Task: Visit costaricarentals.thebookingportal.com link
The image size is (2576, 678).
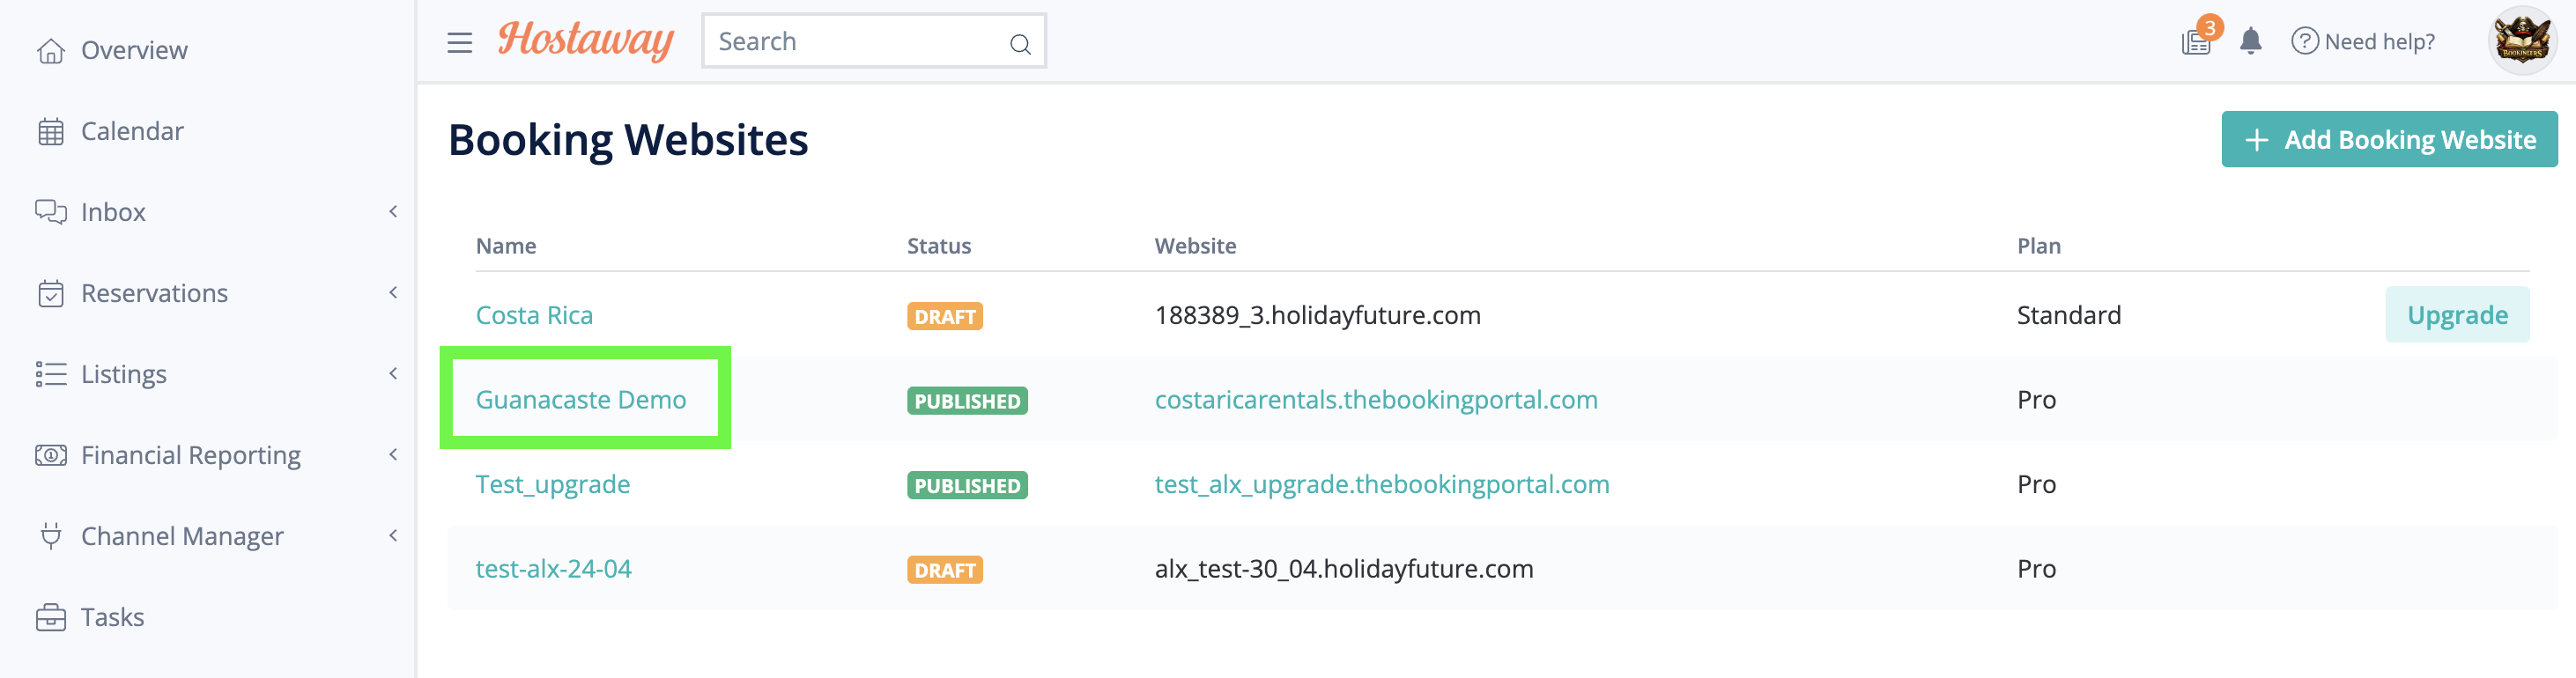Action: tap(1376, 400)
